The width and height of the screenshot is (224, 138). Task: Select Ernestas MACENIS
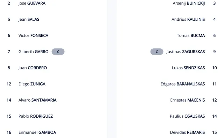[188, 100]
